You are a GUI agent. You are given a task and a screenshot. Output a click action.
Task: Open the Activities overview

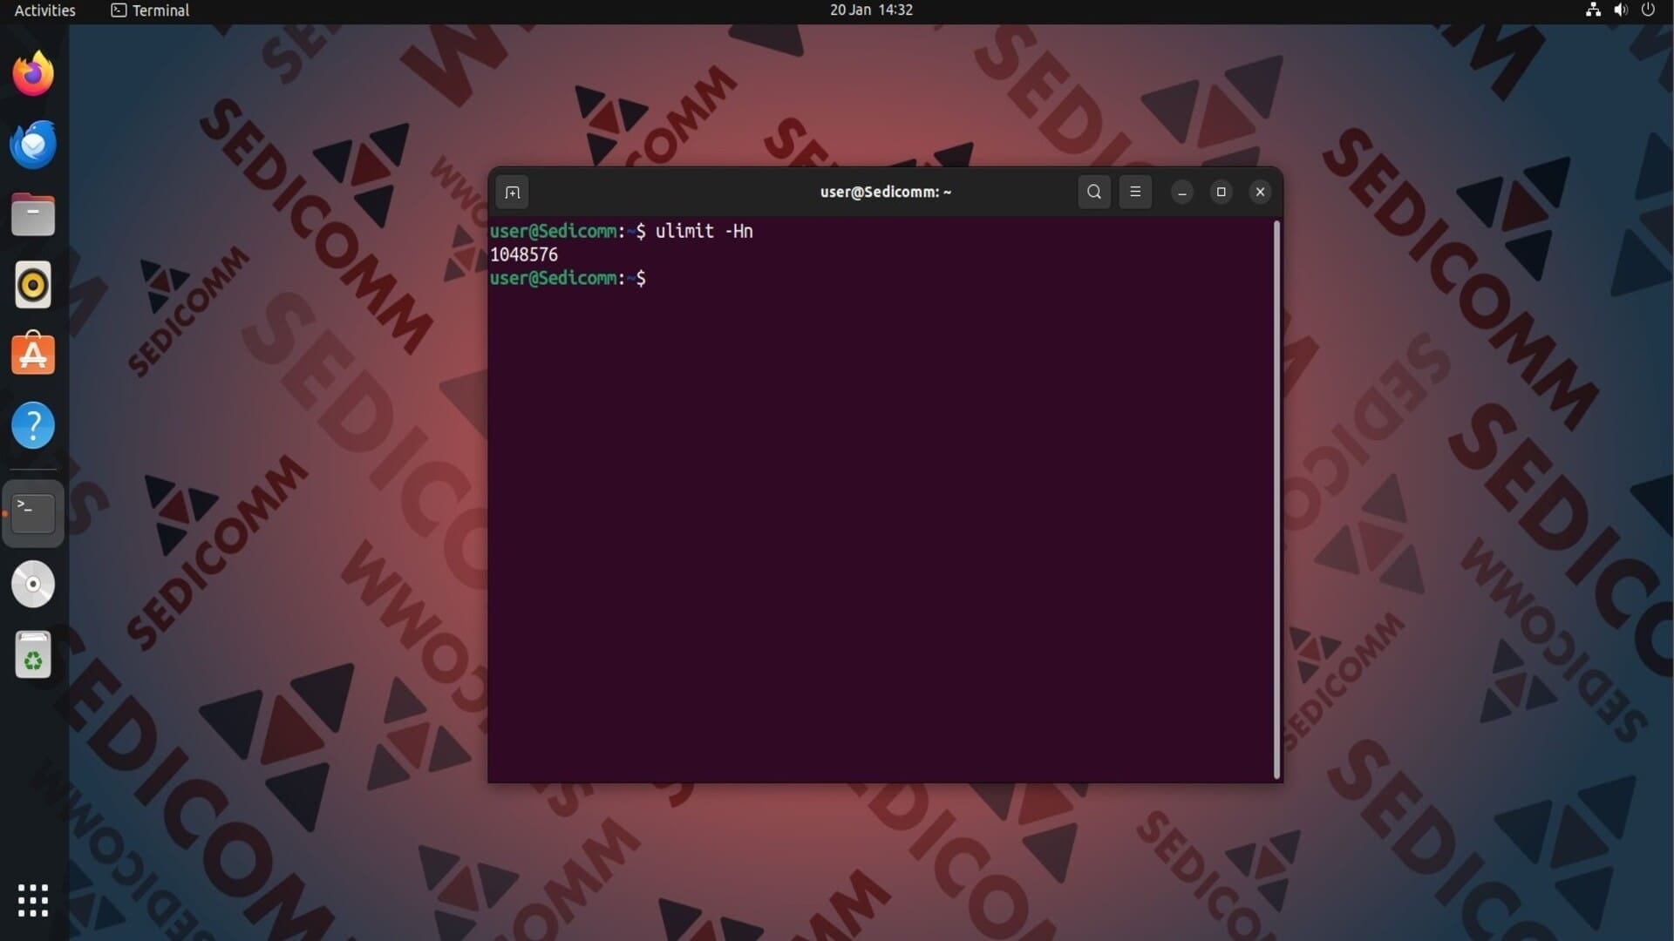45,10
